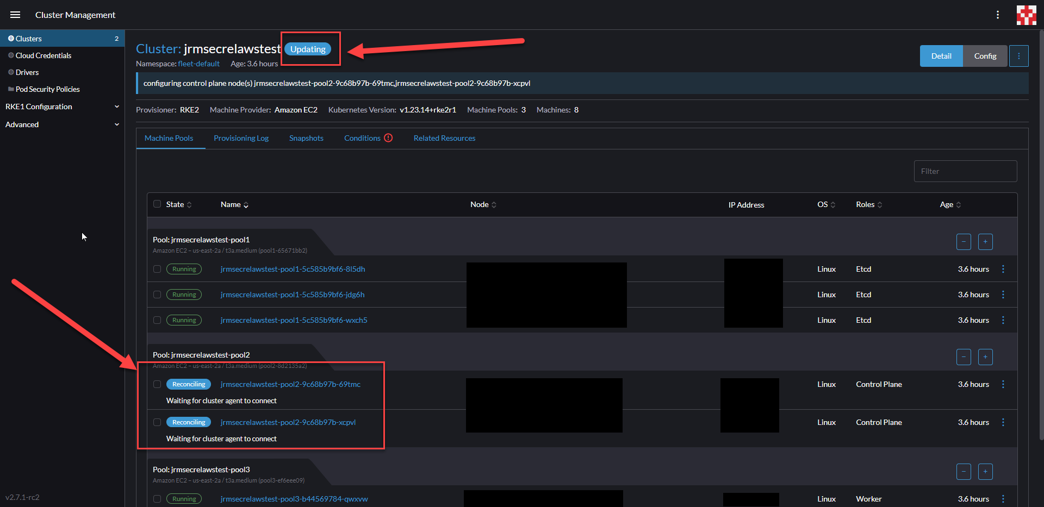Check the row for machine ending in wxch5
The width and height of the screenshot is (1044, 507).
click(157, 320)
